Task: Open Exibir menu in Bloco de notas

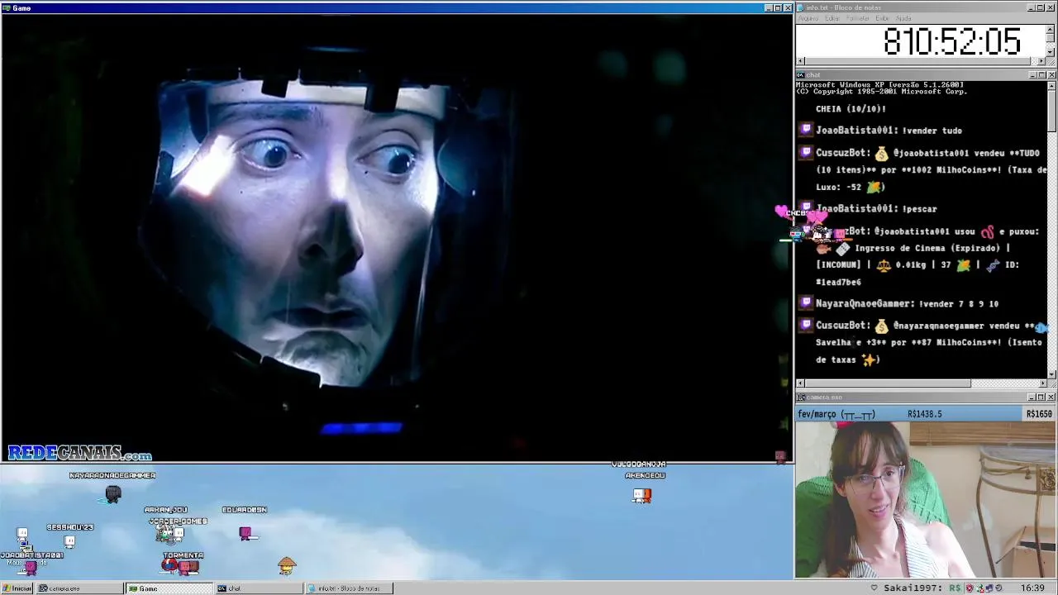Action: [882, 18]
